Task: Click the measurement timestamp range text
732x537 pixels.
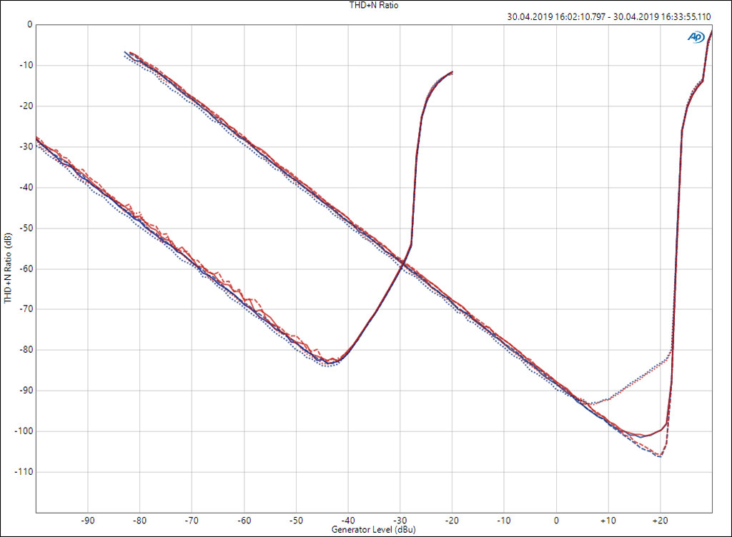Action: tap(609, 16)
